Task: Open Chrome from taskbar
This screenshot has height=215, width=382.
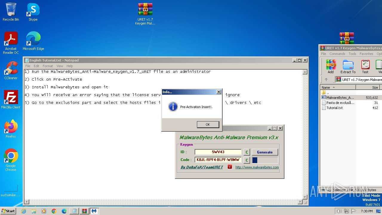Action: [54, 211]
